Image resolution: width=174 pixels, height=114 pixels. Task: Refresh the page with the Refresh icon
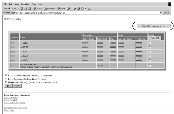[26, 9]
